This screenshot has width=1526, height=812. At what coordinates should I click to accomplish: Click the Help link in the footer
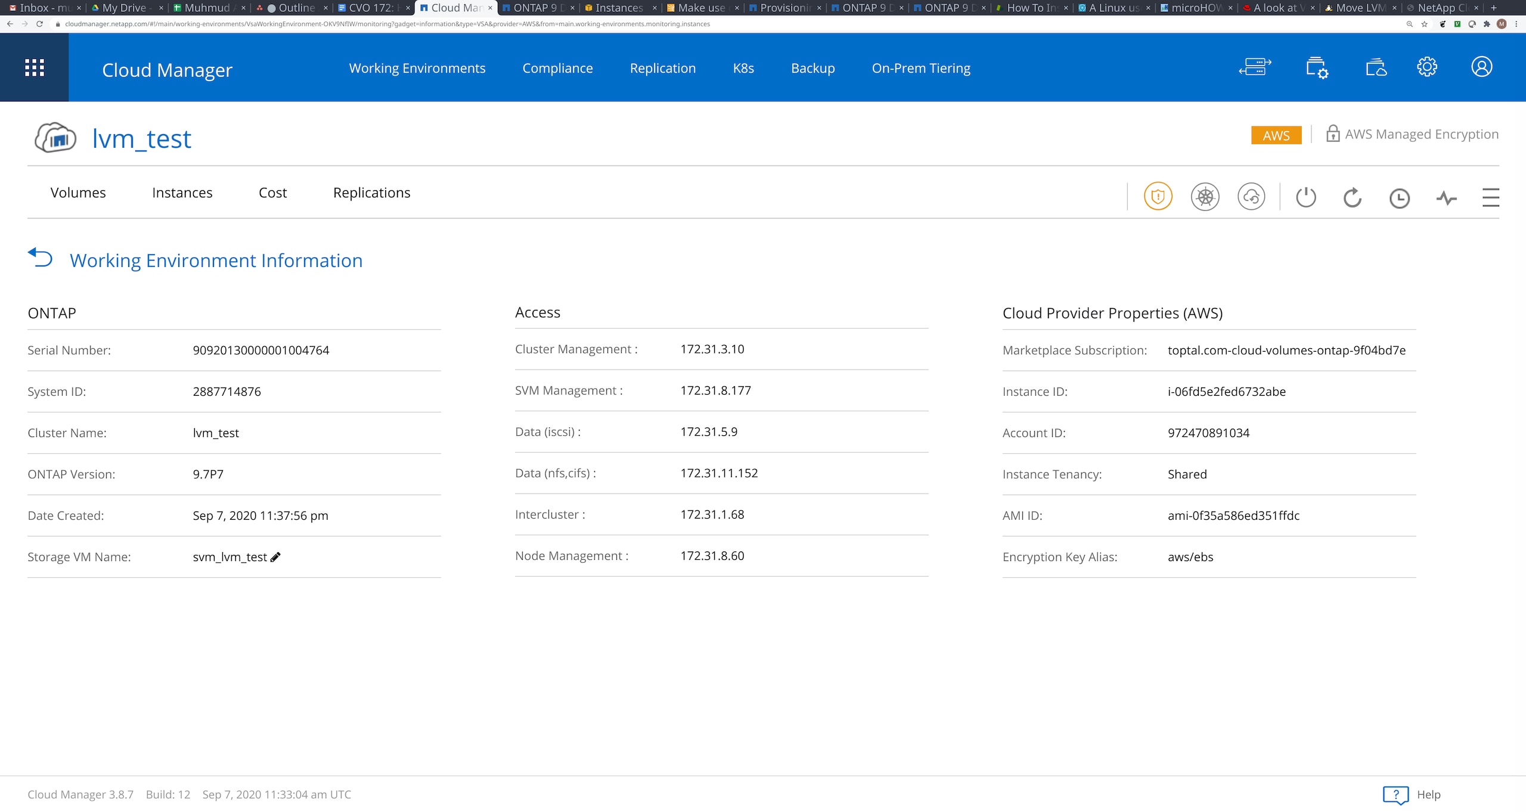pyautogui.click(x=1428, y=794)
